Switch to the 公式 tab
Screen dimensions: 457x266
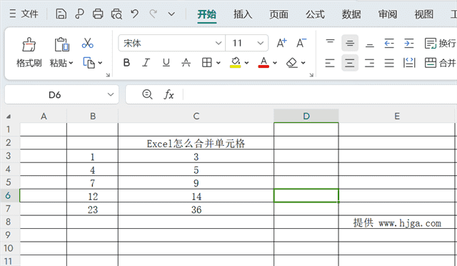[x=315, y=14]
